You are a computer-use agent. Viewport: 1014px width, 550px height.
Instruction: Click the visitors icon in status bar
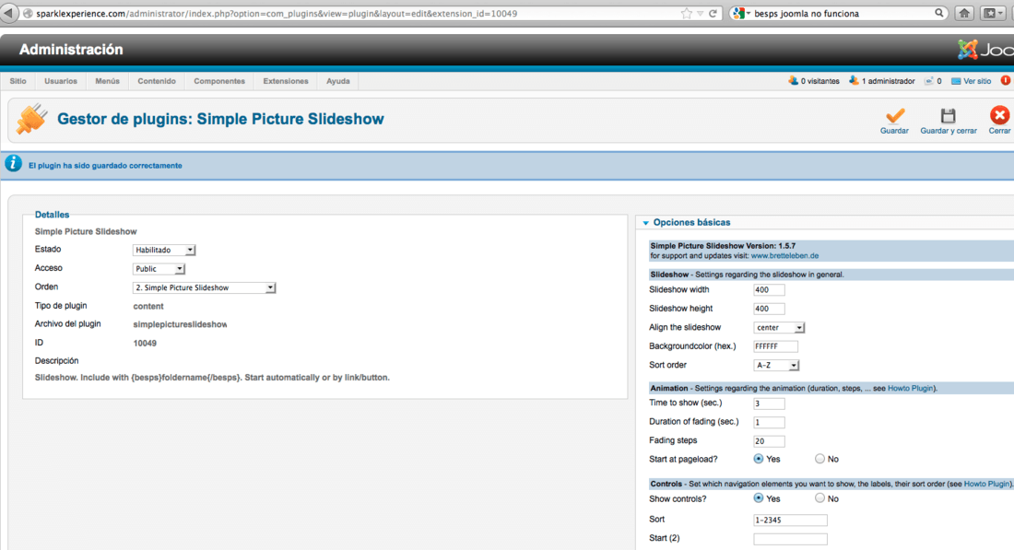pyautogui.click(x=793, y=81)
